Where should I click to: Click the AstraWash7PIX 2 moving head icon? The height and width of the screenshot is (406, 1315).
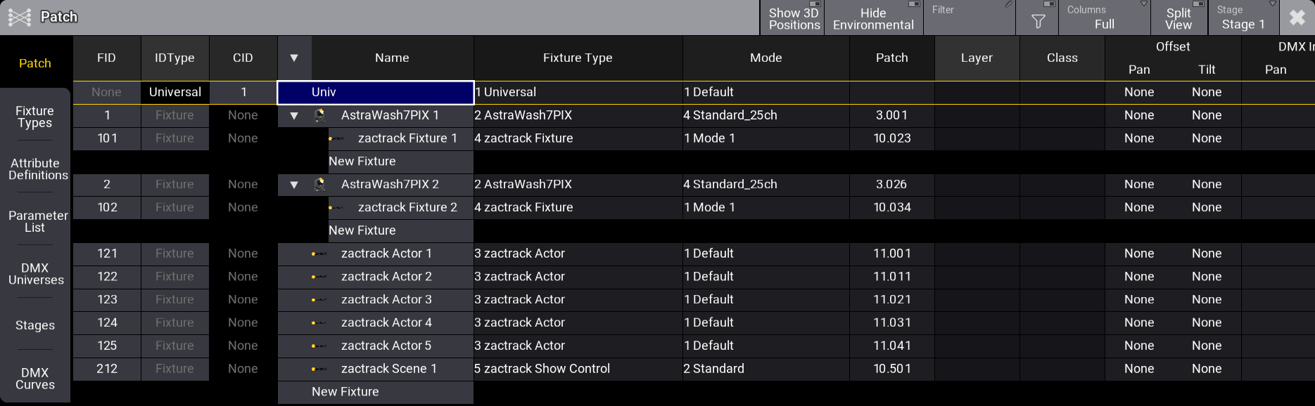click(x=319, y=184)
